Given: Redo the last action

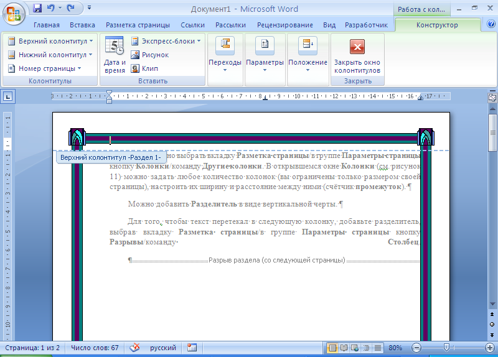Looking at the screenshot, I should point(70,8).
